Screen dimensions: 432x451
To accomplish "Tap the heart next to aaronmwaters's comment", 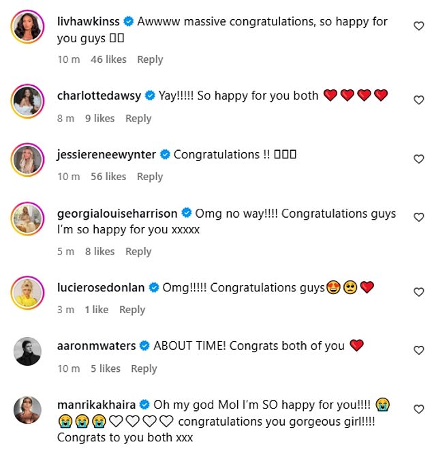I will 419,350.
